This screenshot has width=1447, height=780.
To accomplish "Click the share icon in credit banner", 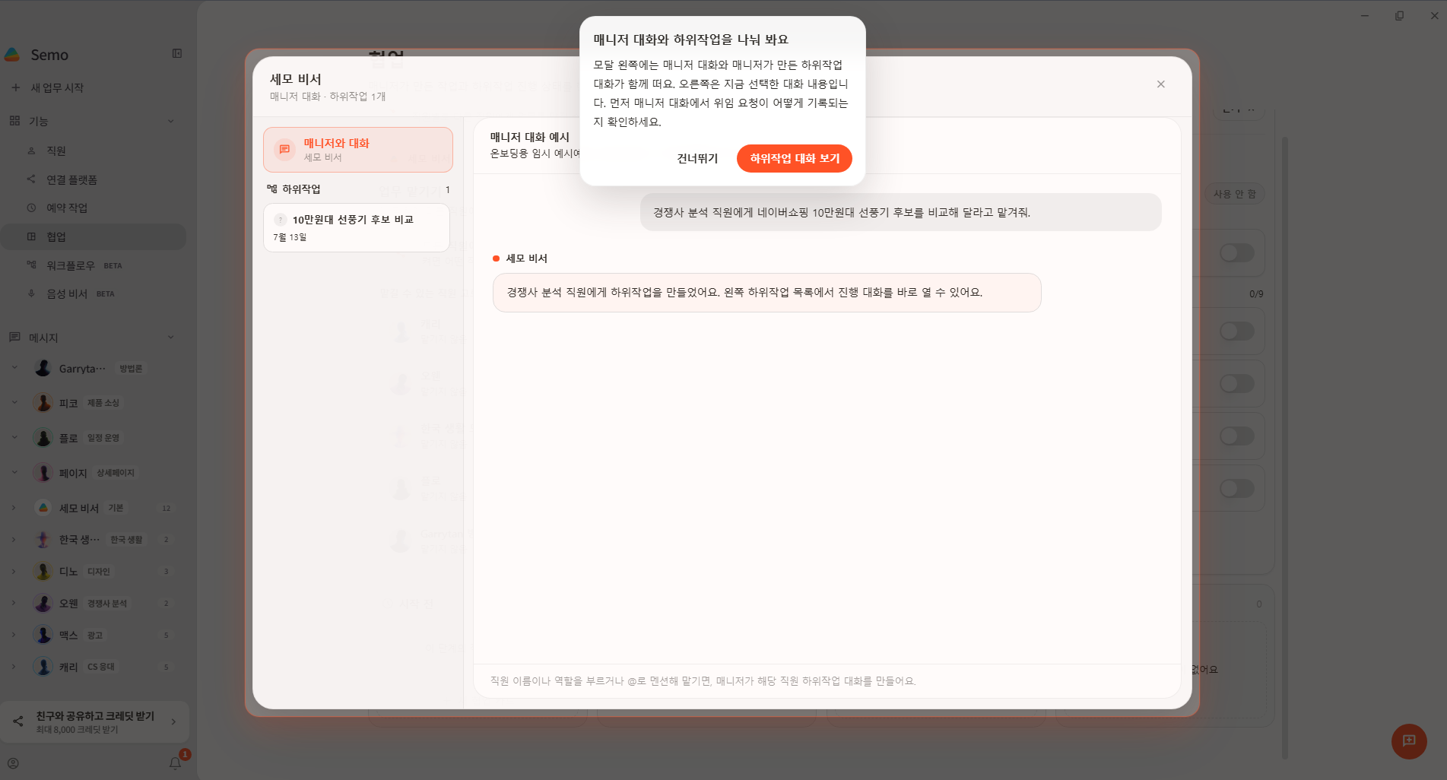I will click(x=18, y=721).
